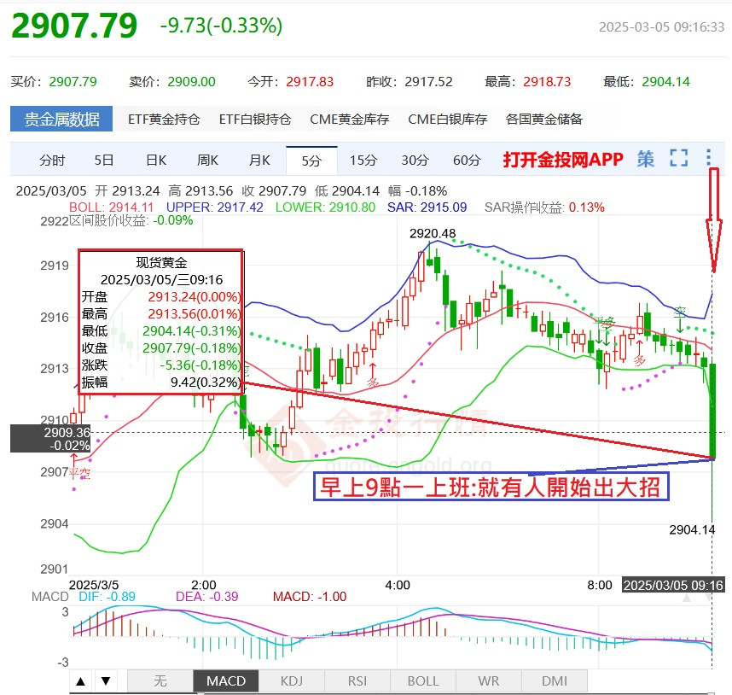This screenshot has height=695, width=732.
Task: Toggle fullscreen chart view icon
Action: click(678, 158)
